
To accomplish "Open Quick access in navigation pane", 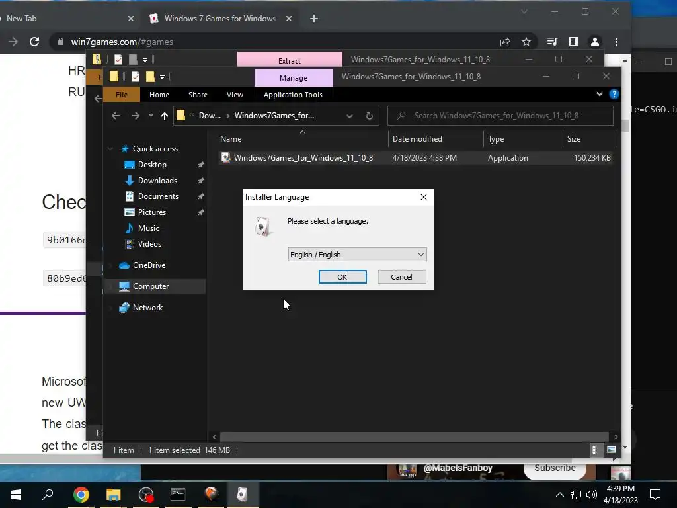I will (155, 149).
